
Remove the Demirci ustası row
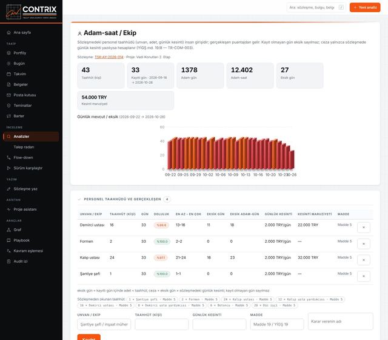click(x=364, y=228)
